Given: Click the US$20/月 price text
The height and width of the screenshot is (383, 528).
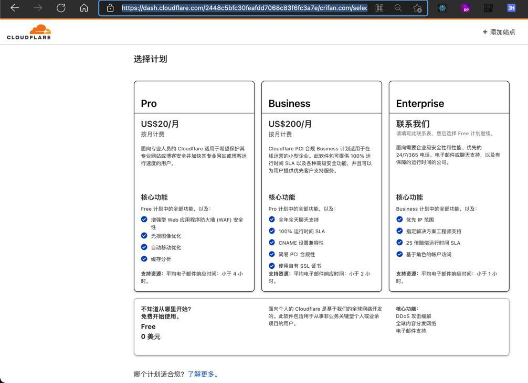Looking at the screenshot, I should (x=160, y=124).
